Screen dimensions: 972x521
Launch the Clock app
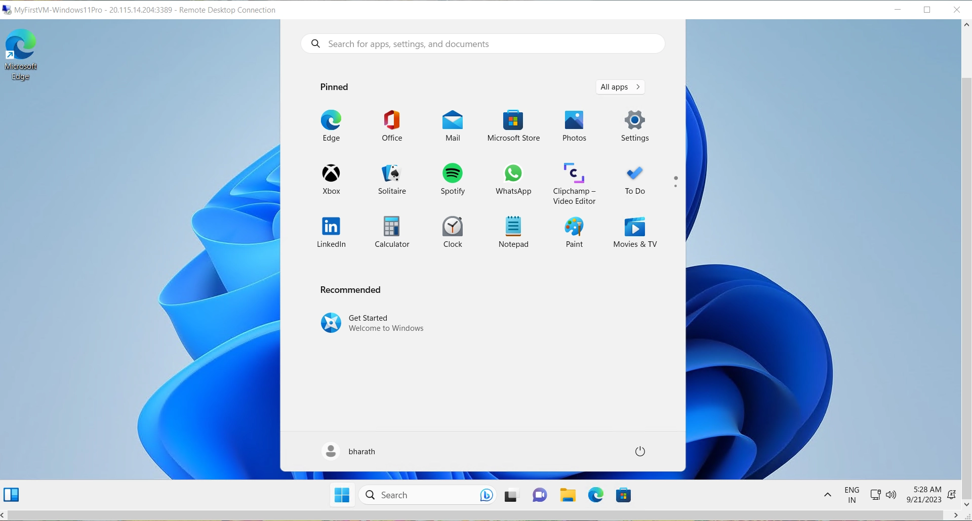[453, 232]
